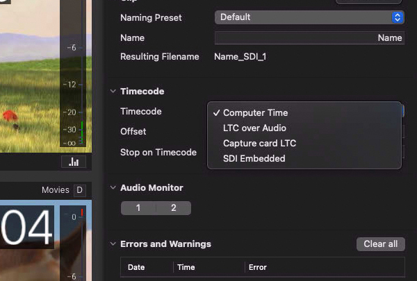Pick Capture card LTC option
This screenshot has width=417, height=281.
point(259,143)
